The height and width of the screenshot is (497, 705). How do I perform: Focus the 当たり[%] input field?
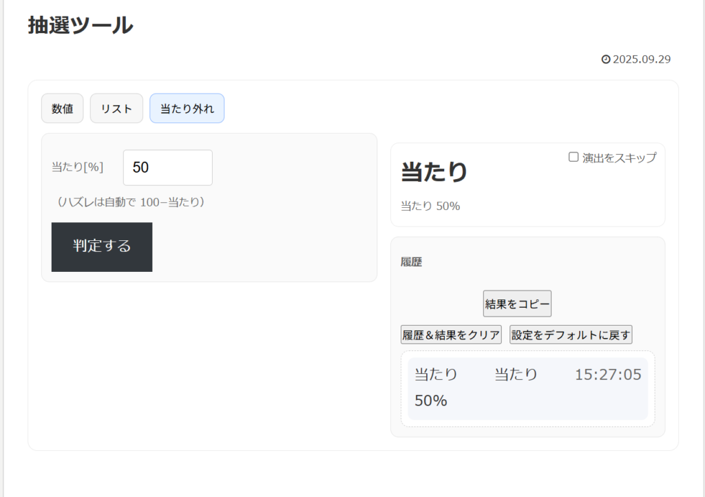coord(167,167)
